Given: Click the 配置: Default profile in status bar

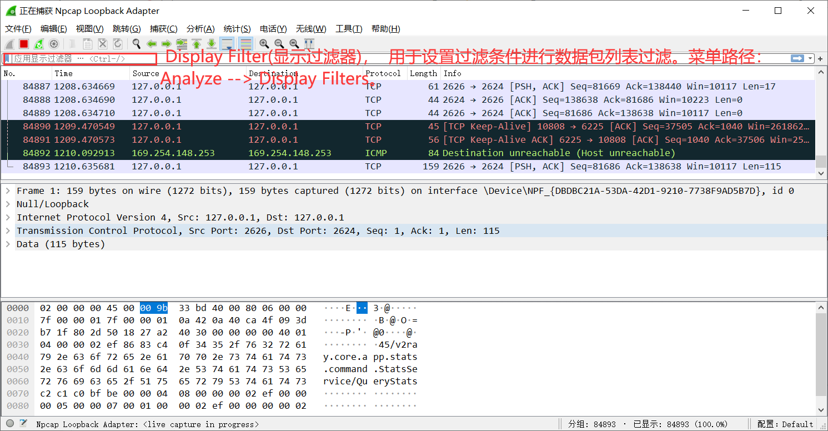Looking at the screenshot, I should [784, 424].
